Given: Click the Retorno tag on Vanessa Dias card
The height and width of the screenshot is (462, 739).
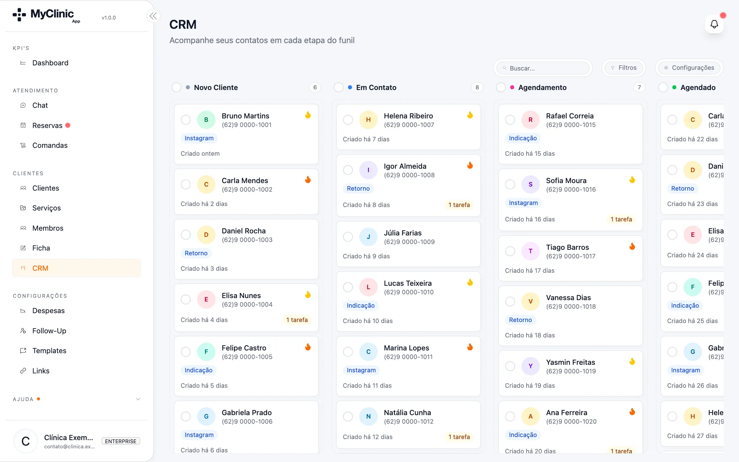Looking at the screenshot, I should coord(520,320).
